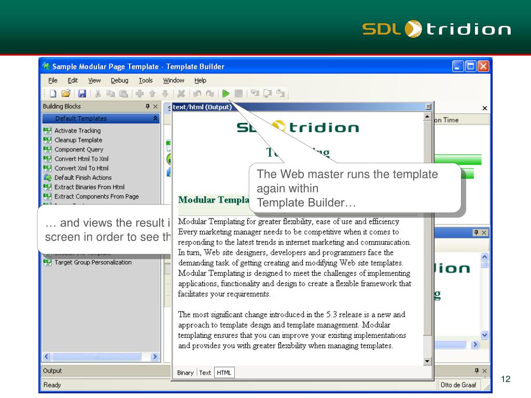Close the lower-right preview panel
This screenshot has width=531, height=398.
click(x=484, y=233)
